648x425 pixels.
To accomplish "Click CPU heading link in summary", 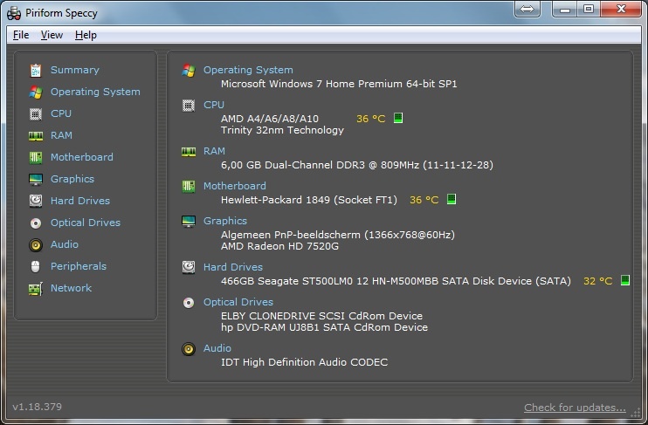I will [214, 105].
